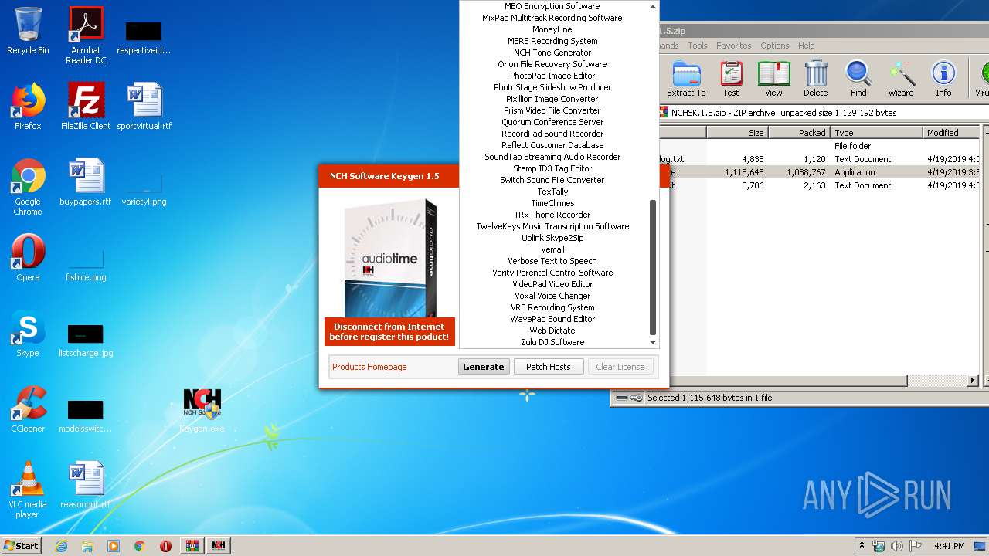Open Internet Explorer from taskbar
The width and height of the screenshot is (989, 556).
click(x=61, y=546)
